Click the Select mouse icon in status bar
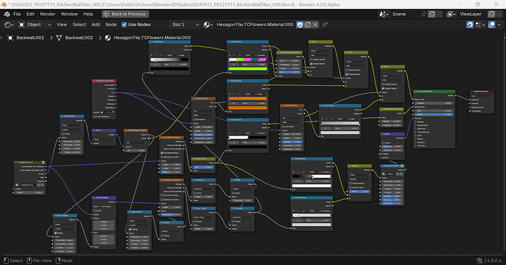 6,261
